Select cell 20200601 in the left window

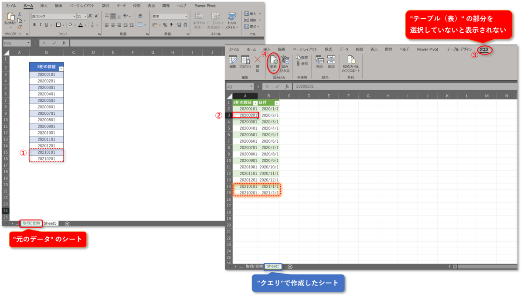[46, 107]
